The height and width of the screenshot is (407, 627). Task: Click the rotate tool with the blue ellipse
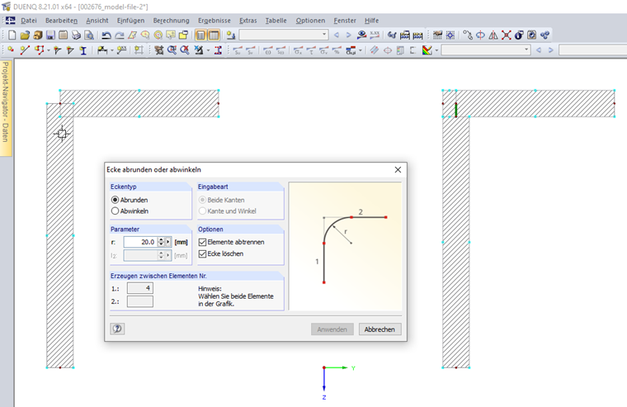pos(481,35)
